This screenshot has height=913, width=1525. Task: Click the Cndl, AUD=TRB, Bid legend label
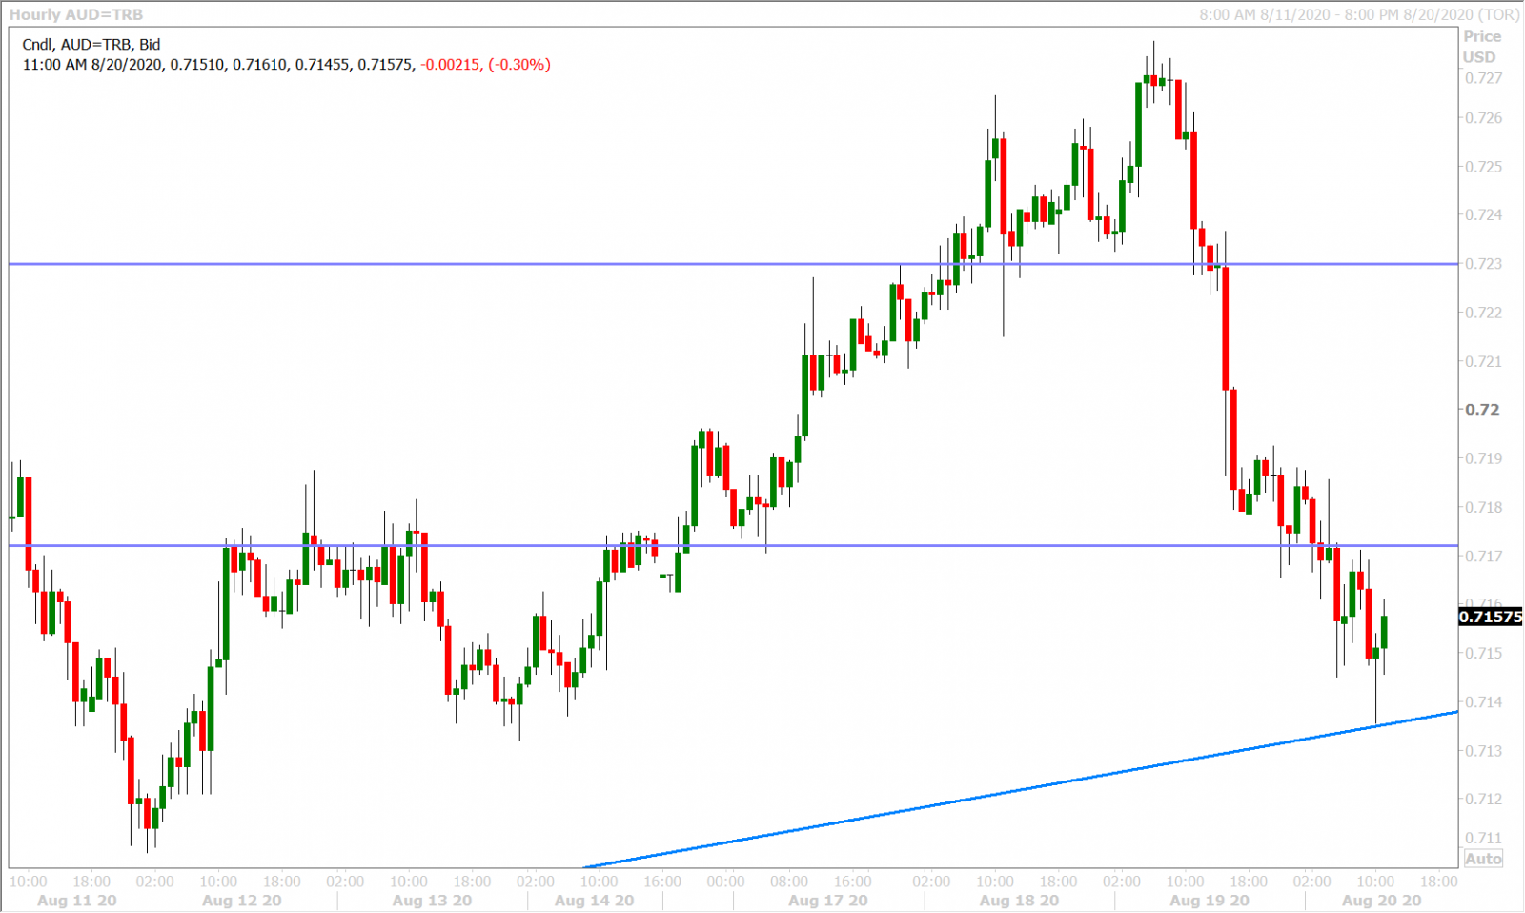(91, 45)
